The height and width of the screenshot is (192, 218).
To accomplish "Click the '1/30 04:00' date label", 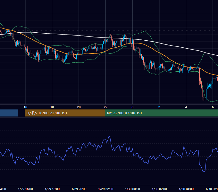I will click(186, 189).
